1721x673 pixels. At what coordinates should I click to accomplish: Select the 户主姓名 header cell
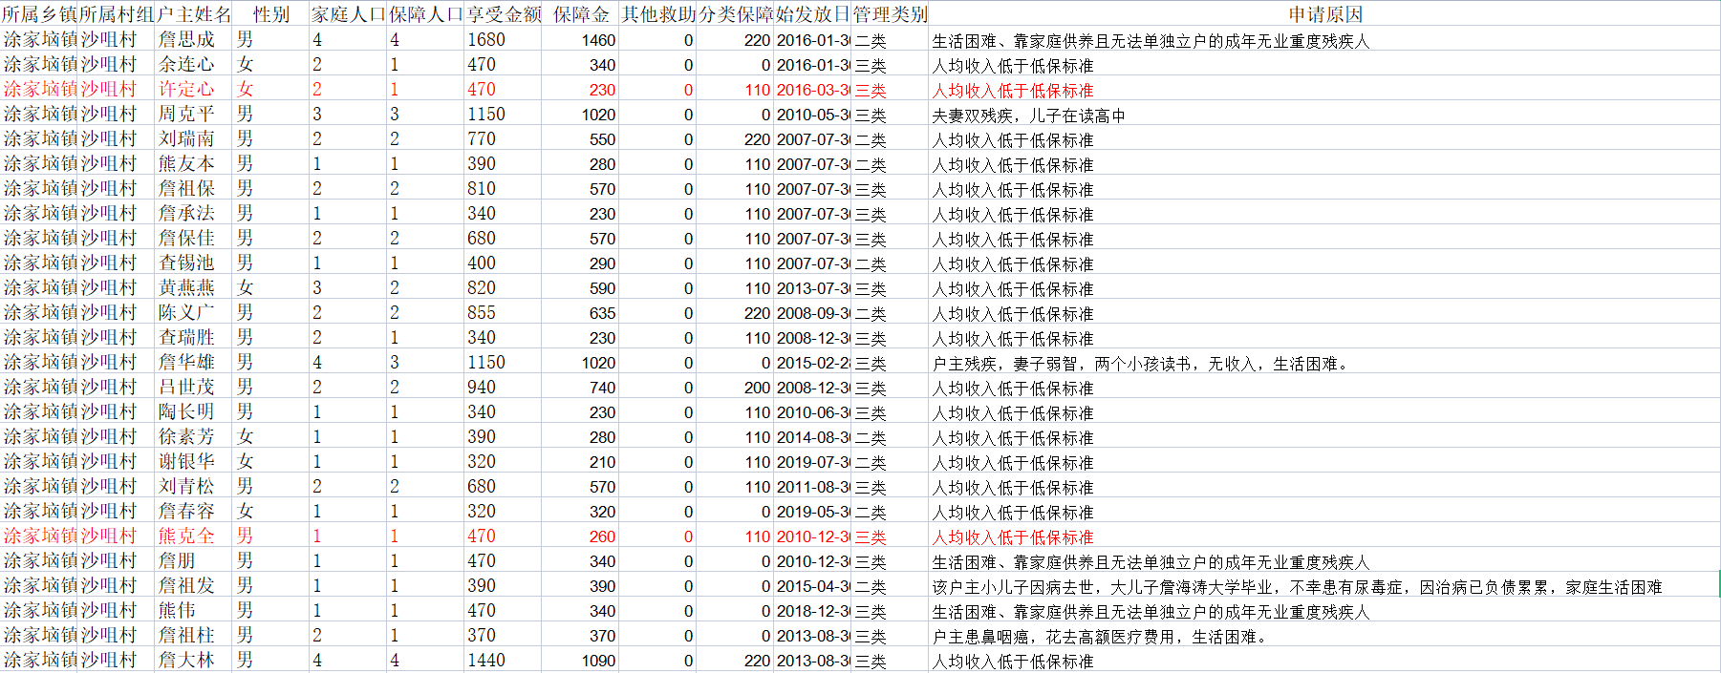coord(194,14)
